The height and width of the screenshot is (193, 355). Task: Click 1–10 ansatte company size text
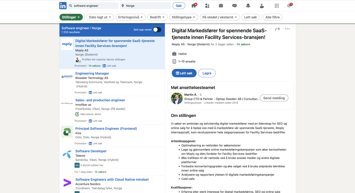point(187,61)
